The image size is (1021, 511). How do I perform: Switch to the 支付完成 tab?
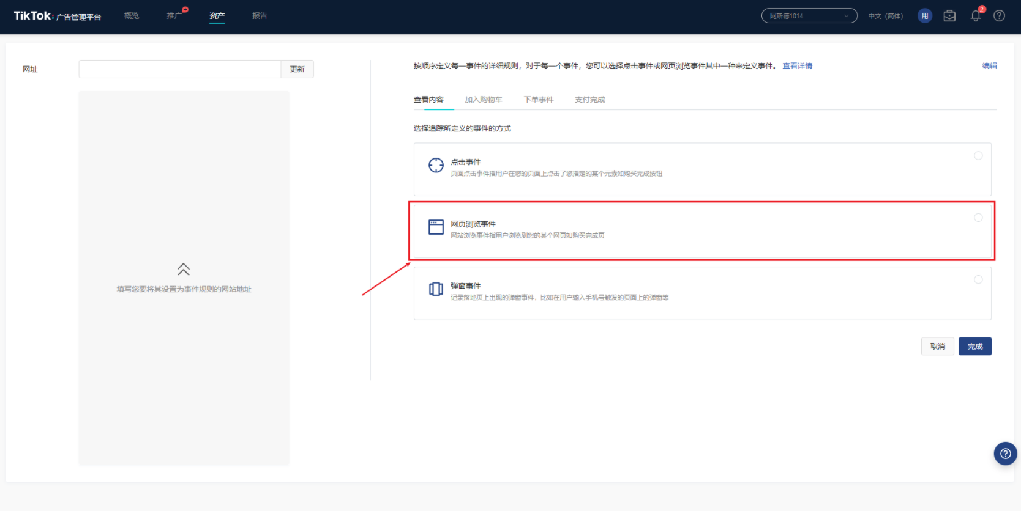pos(589,100)
